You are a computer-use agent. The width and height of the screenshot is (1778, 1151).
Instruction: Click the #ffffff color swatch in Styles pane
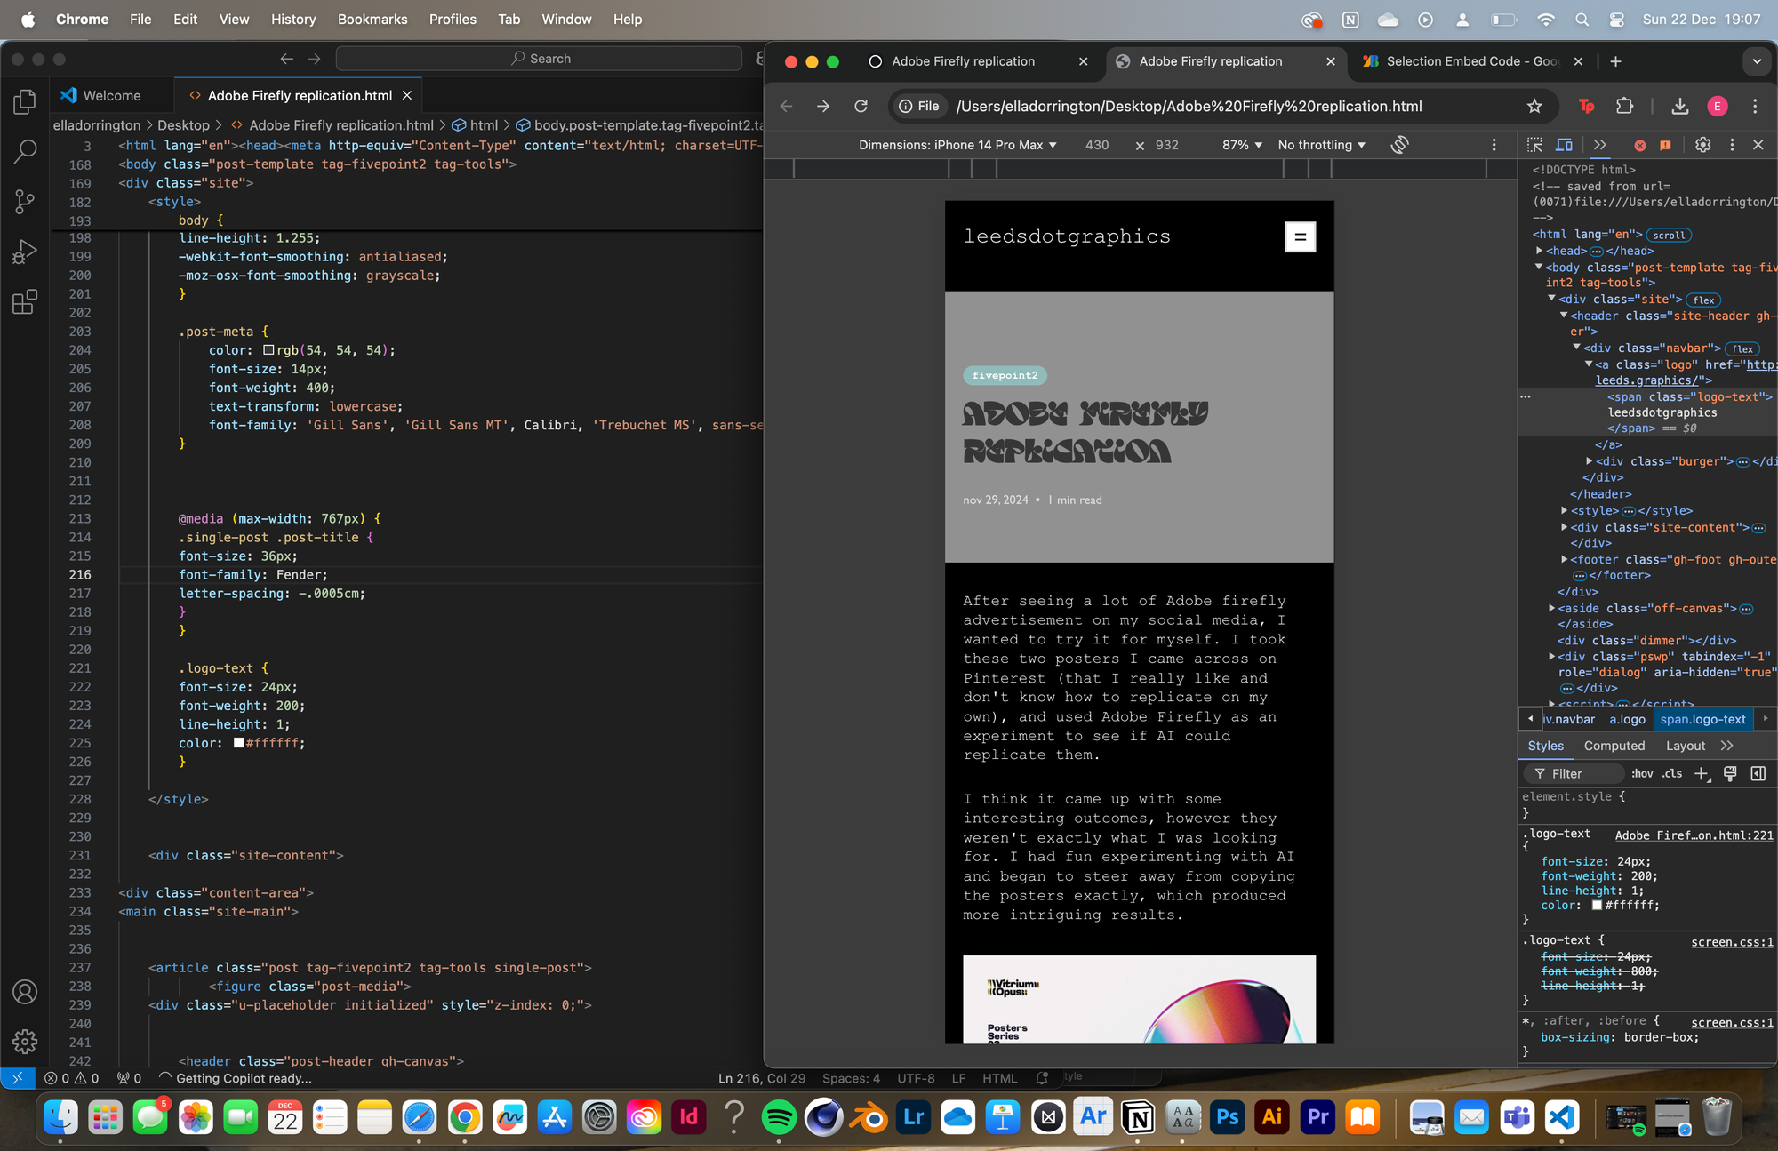(x=1597, y=906)
